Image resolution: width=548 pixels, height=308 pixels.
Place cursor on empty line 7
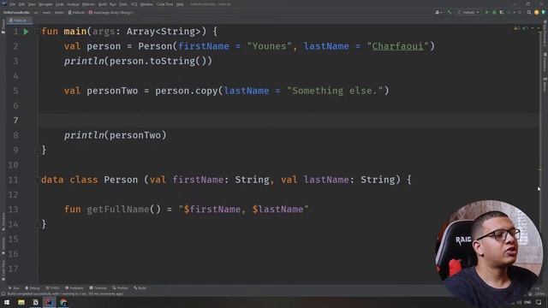289,121
